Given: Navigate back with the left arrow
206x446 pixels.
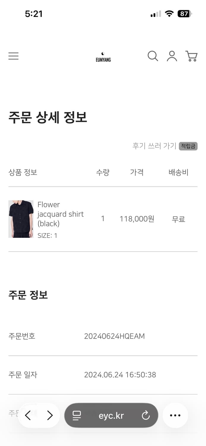Looking at the screenshot, I should 28,415.
